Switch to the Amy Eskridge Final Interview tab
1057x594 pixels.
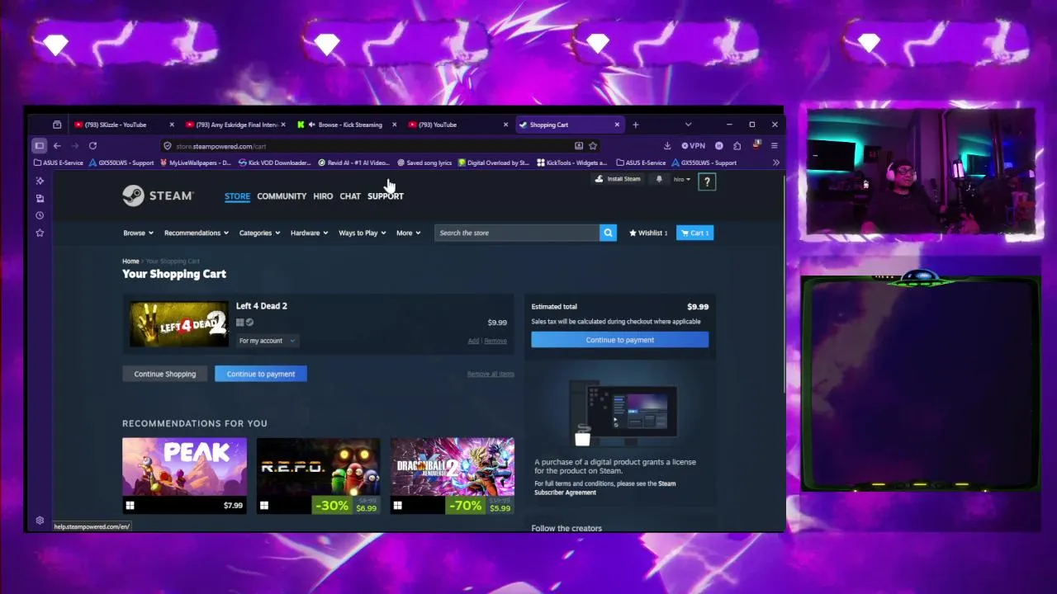click(x=236, y=125)
